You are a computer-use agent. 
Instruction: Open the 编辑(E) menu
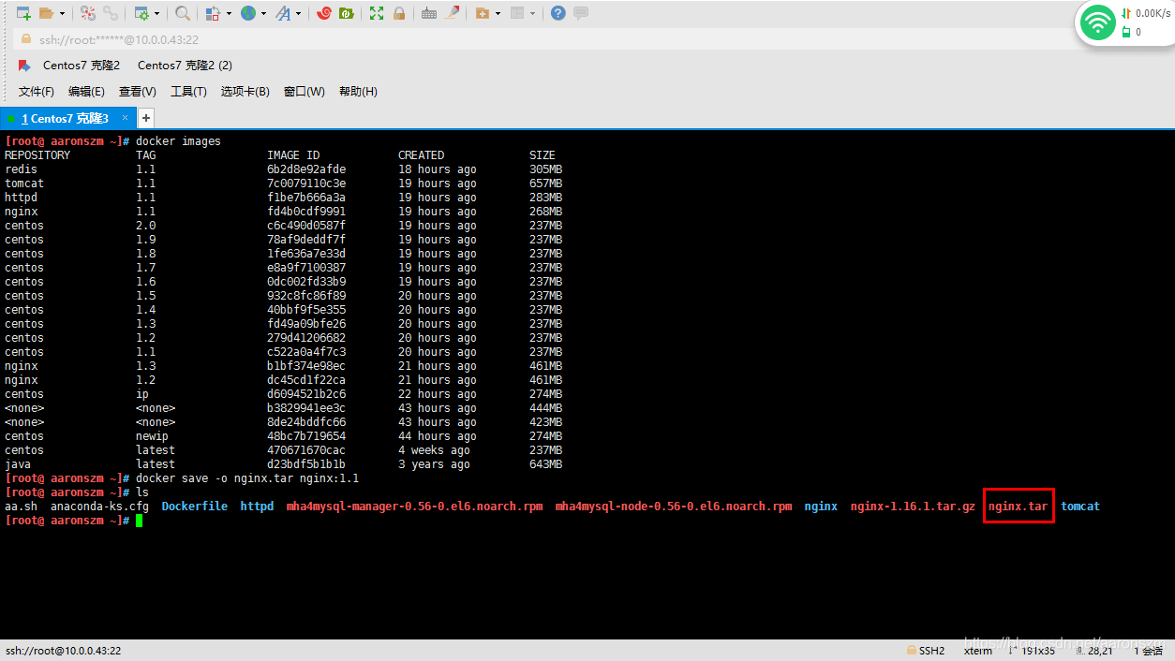point(86,92)
